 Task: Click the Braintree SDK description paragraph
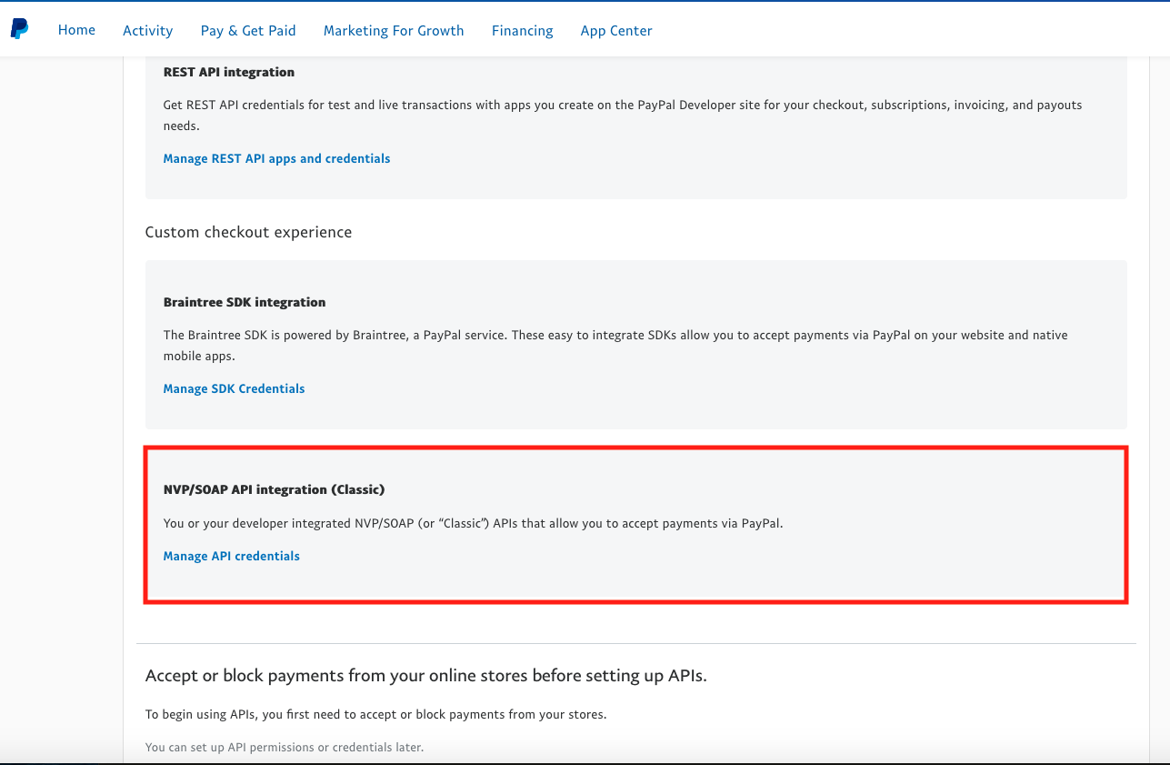coord(615,346)
